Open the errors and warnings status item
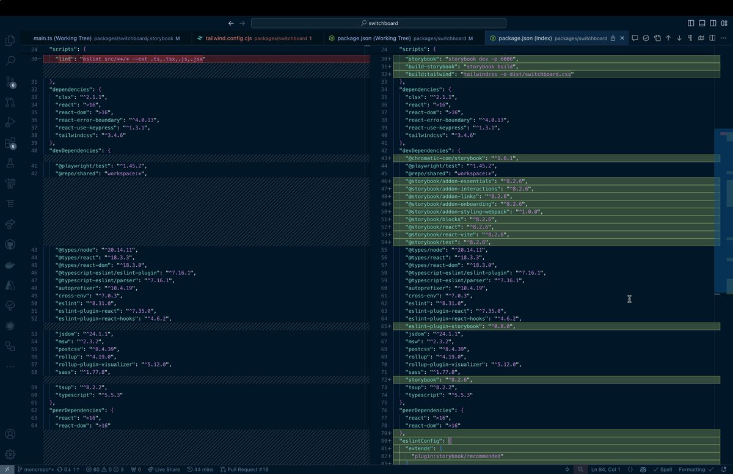Viewport: 733px width, 474px height. pyautogui.click(x=105, y=469)
